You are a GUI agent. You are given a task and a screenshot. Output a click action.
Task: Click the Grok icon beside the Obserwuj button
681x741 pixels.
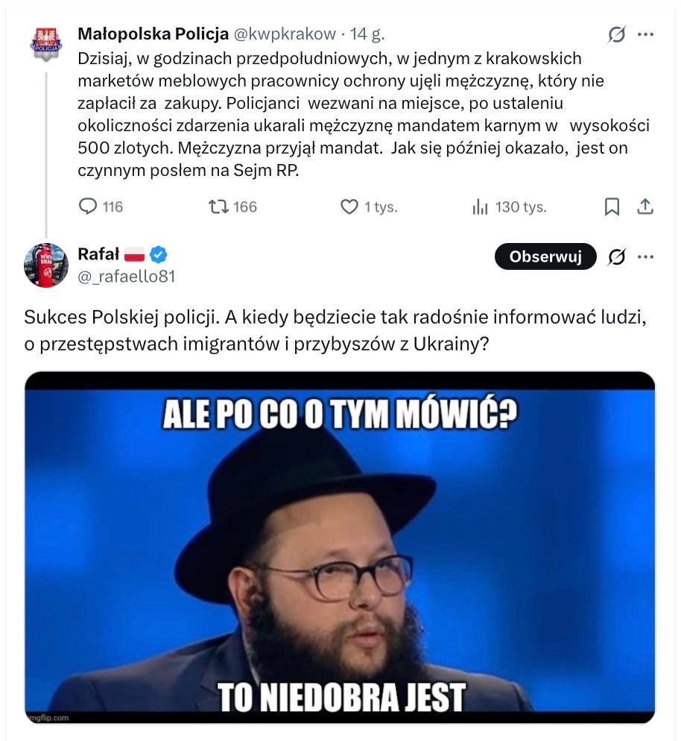[x=616, y=256]
